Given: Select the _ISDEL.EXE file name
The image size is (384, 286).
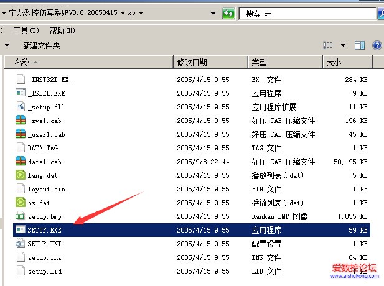Looking at the screenshot, I should pyautogui.click(x=47, y=93).
